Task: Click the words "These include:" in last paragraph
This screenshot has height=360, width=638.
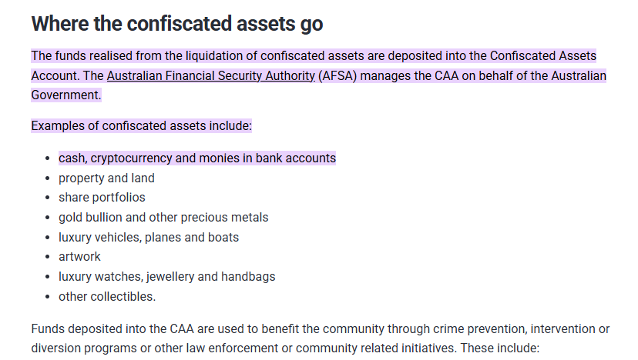Action: pos(504,348)
